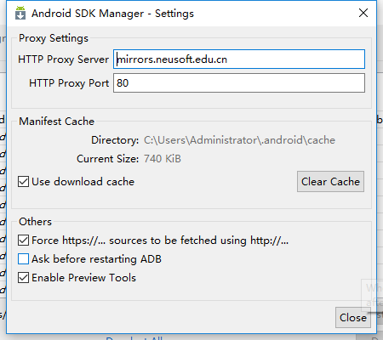This screenshot has height=340, width=383.
Task: Uncheck Force https sources fetched using http
Action: 23,241
